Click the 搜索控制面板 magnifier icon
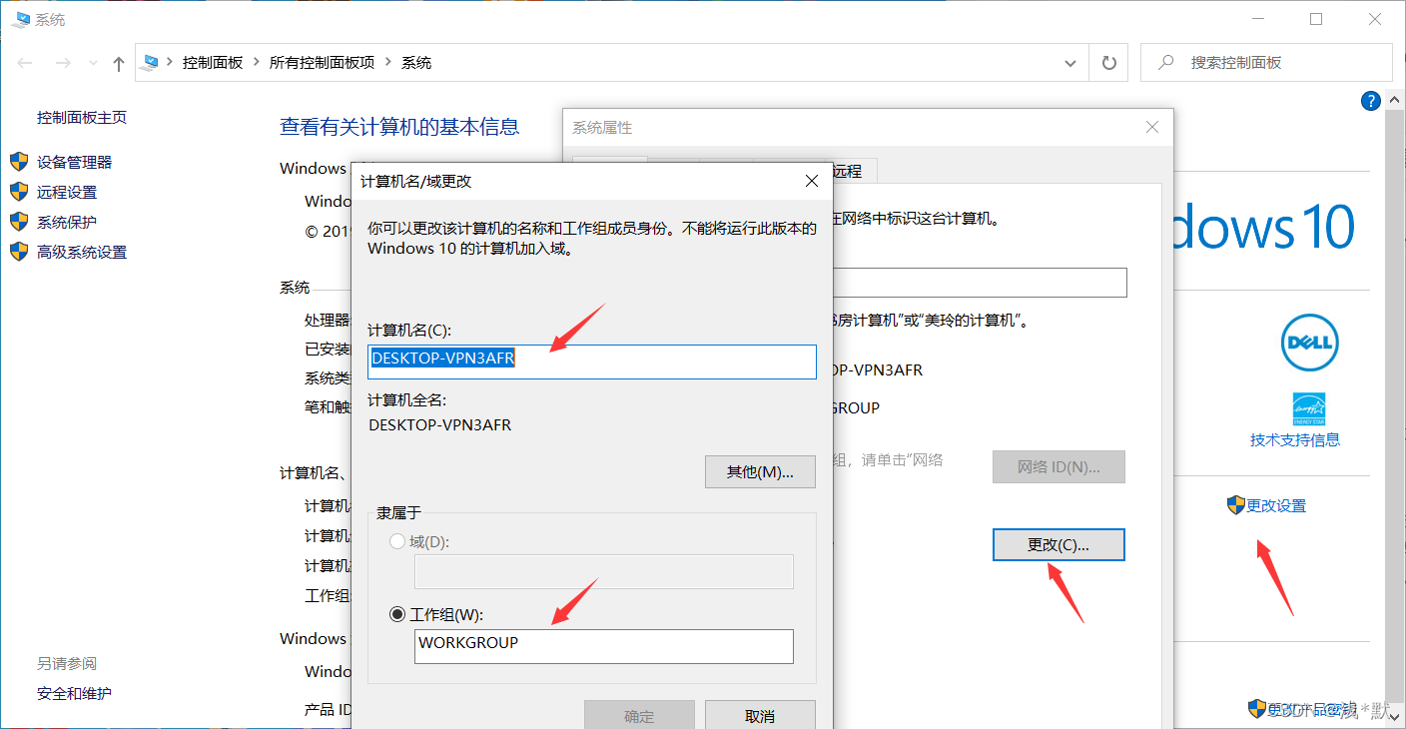 tap(1165, 62)
